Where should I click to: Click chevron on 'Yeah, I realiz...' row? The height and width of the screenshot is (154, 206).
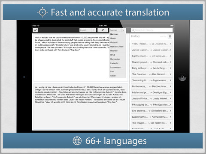click(170, 44)
